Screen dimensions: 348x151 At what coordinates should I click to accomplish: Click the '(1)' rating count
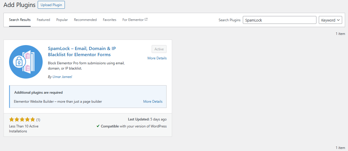coord(38,120)
